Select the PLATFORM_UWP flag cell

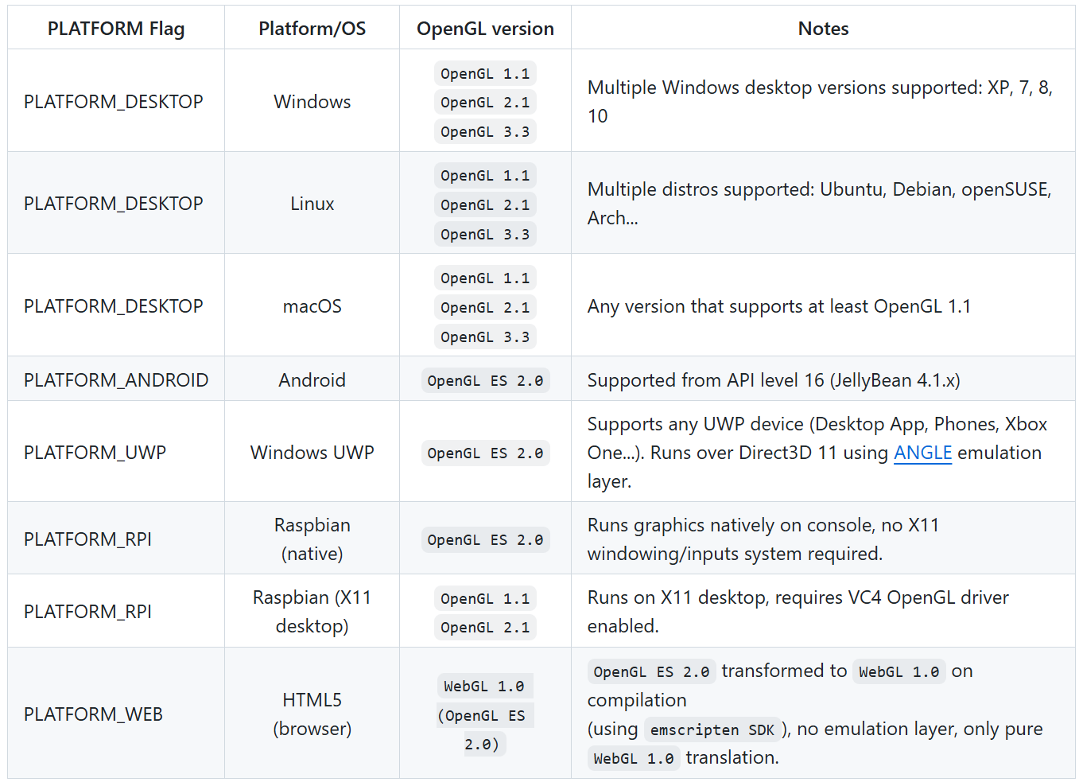pos(95,453)
